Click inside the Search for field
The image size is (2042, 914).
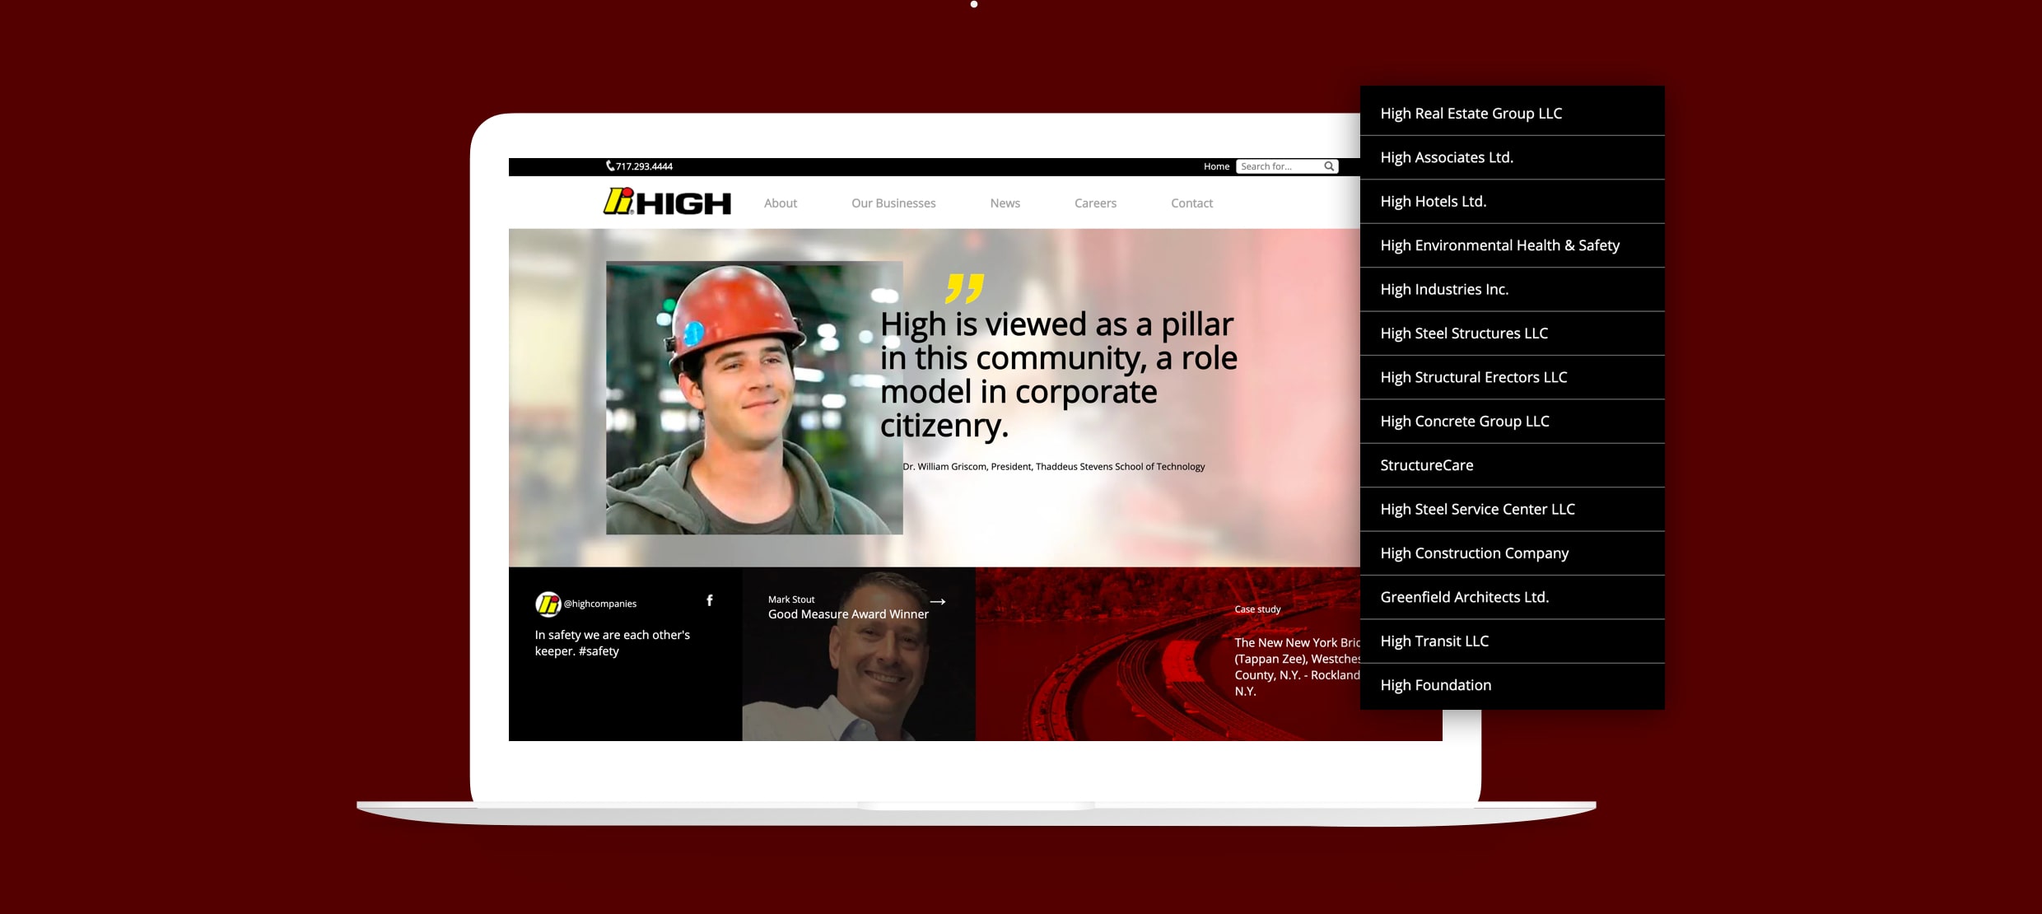coord(1280,166)
